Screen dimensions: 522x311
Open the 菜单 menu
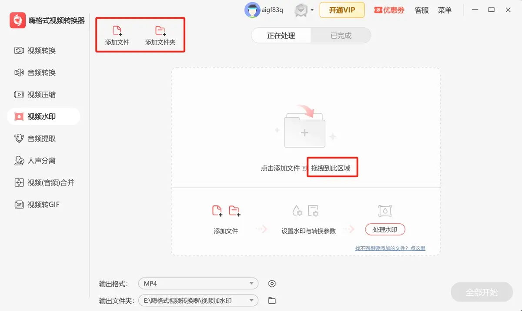pos(445,10)
